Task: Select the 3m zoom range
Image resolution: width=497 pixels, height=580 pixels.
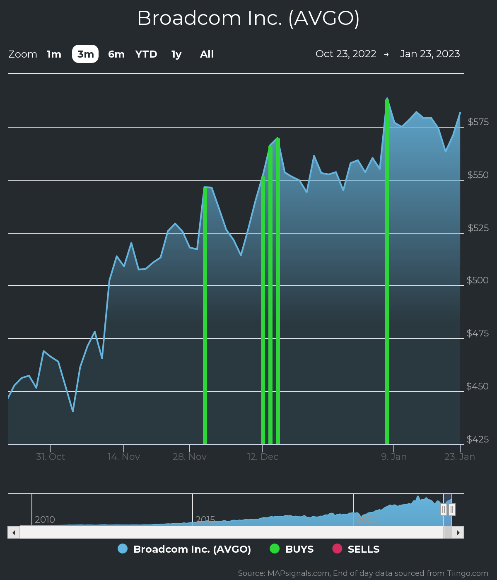Action: click(x=85, y=54)
